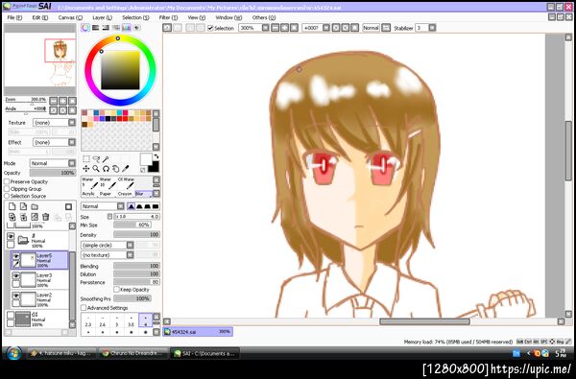576x379 pixels.
Task: Select the Magic Wand tool
Action: (106, 159)
